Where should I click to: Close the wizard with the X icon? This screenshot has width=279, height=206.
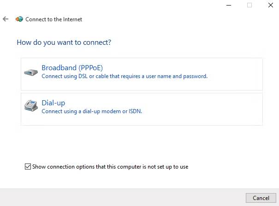pos(271,5)
